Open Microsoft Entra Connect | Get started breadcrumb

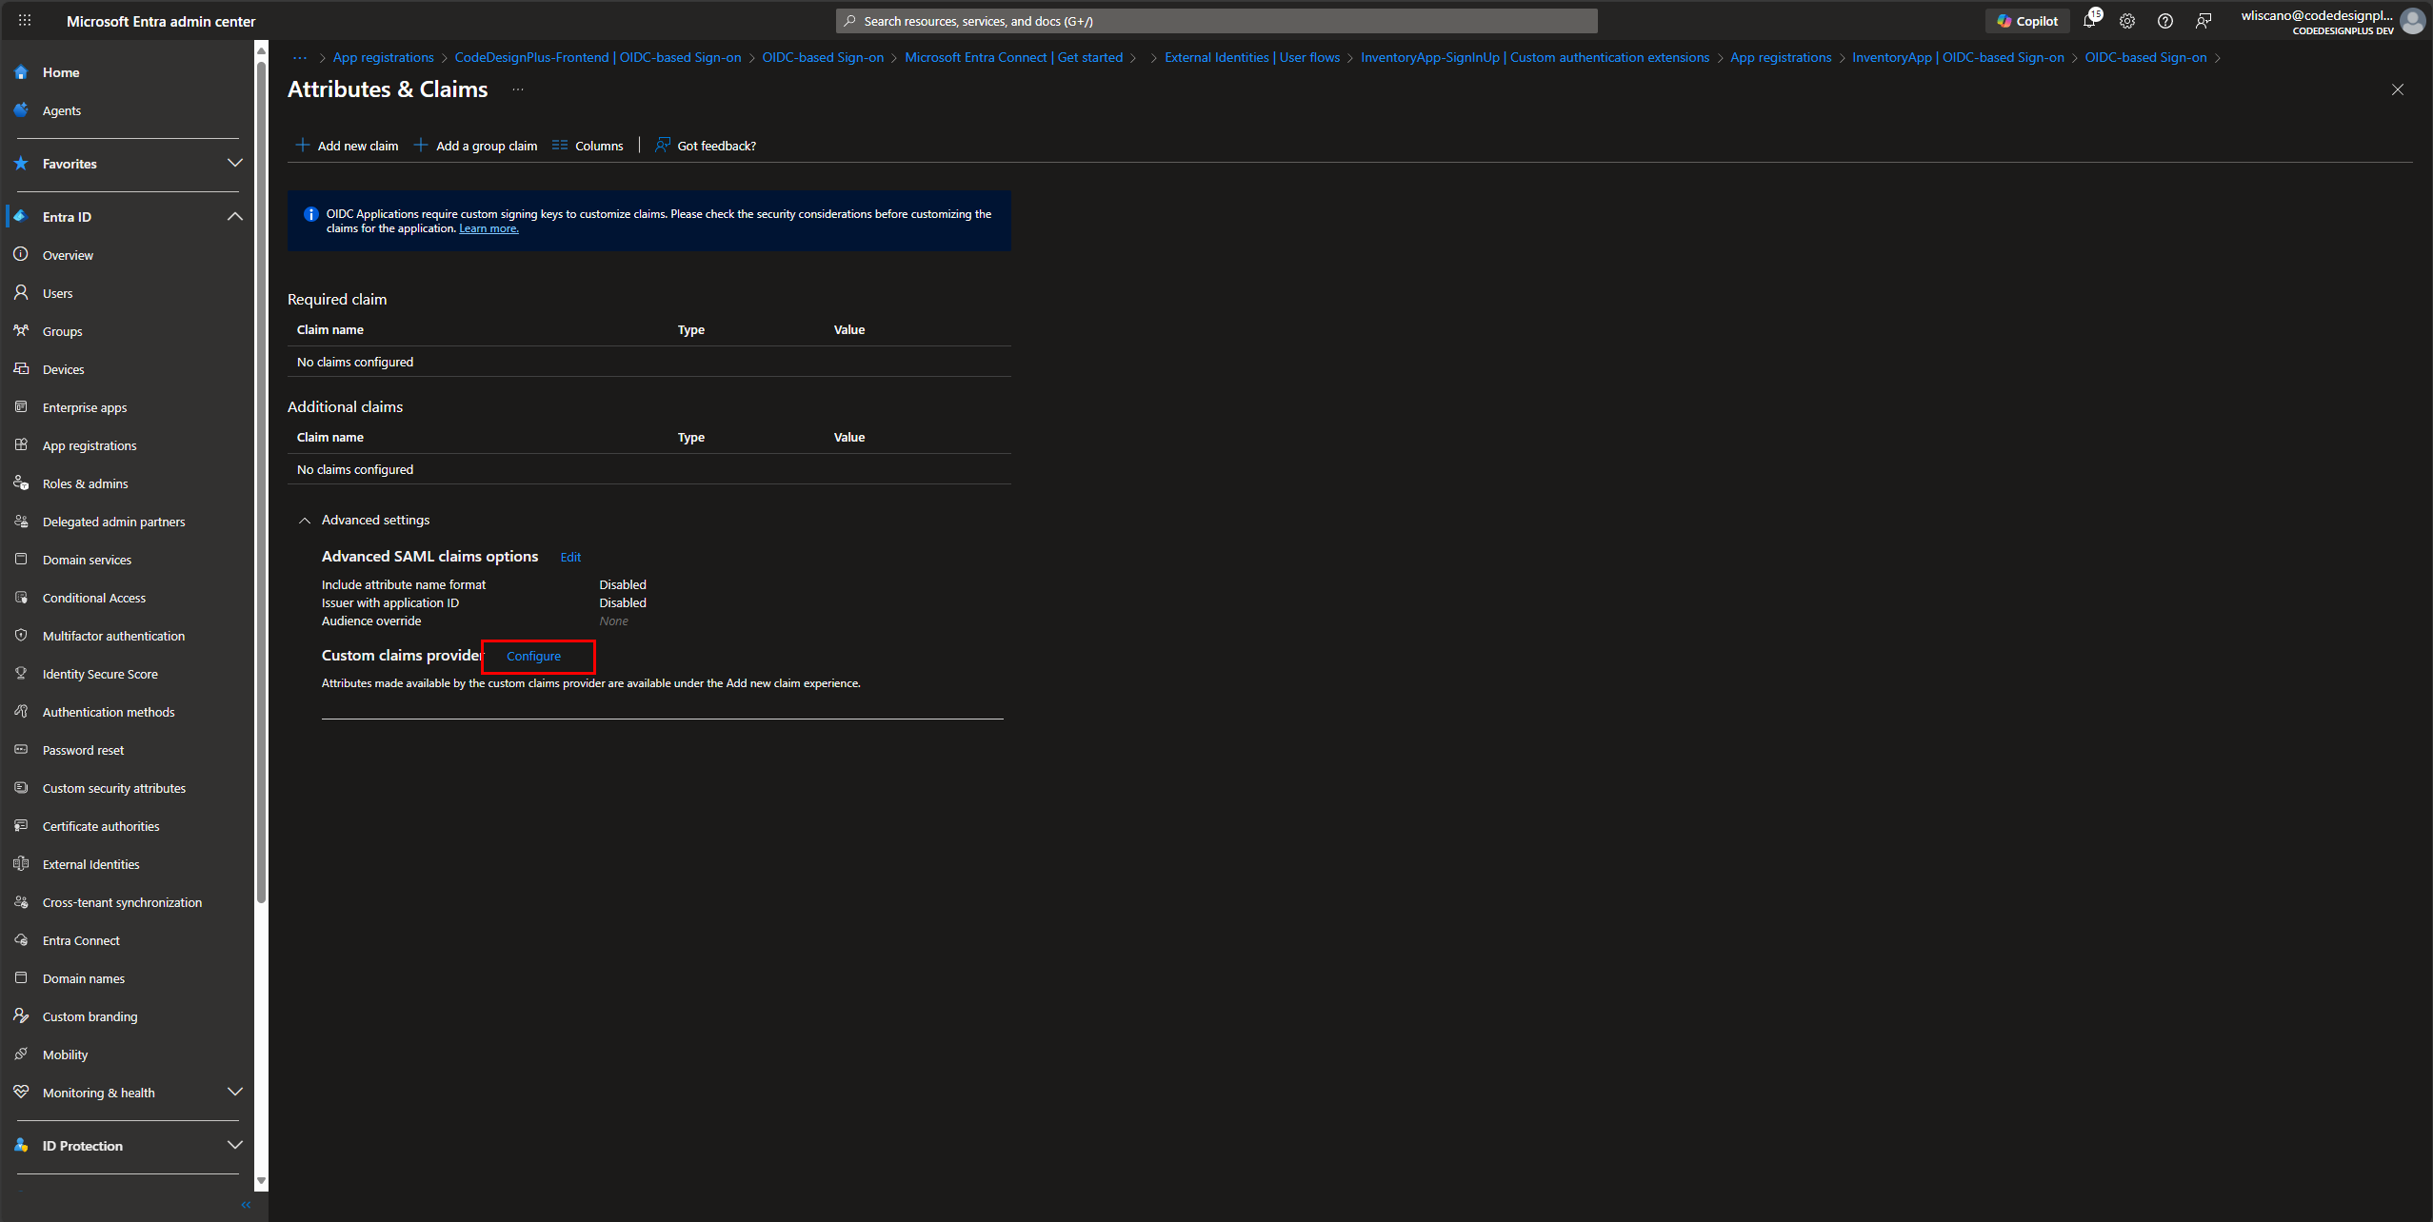[1013, 57]
